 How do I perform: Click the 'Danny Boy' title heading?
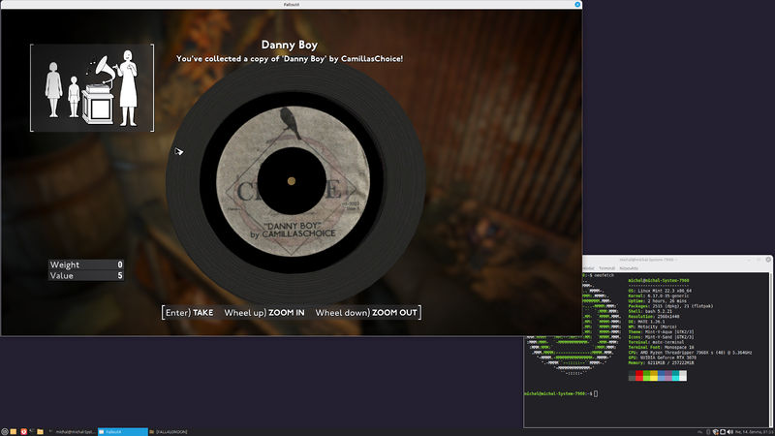(289, 45)
